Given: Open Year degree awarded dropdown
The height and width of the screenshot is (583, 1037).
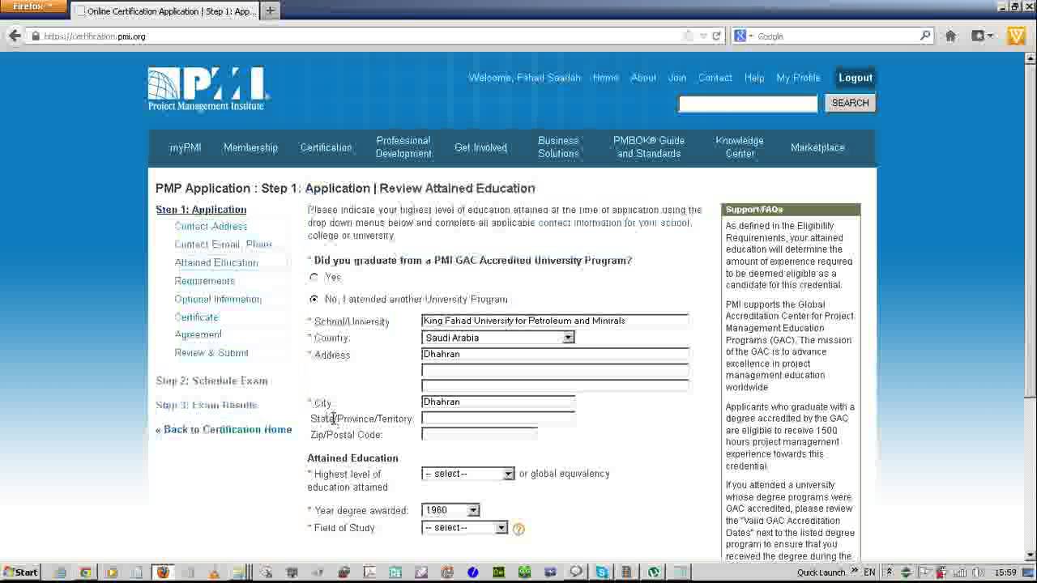Looking at the screenshot, I should click(450, 510).
